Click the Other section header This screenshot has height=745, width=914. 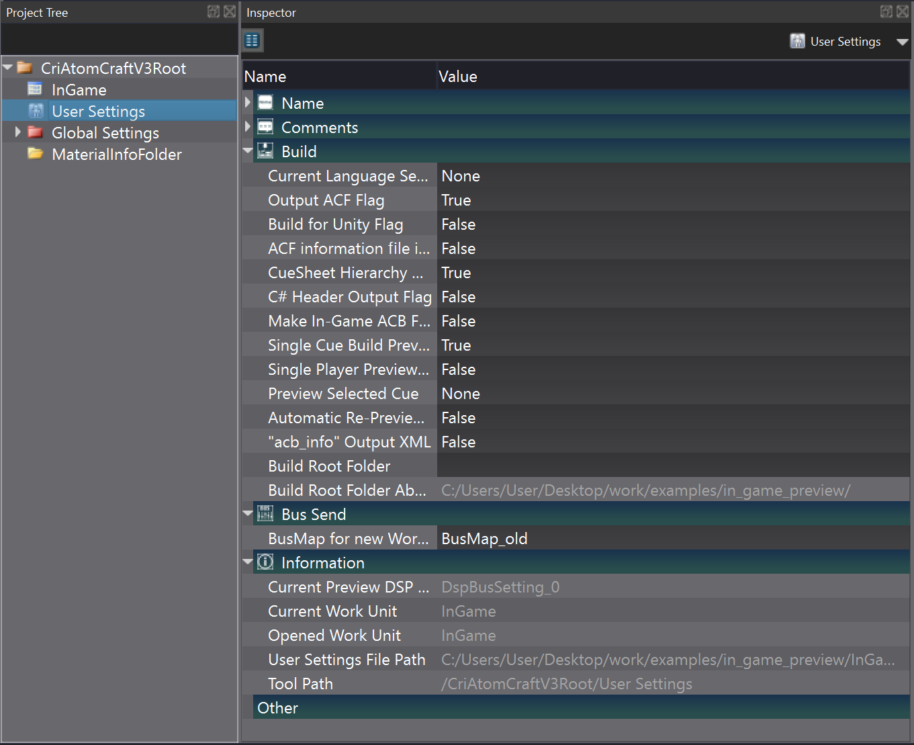pyautogui.click(x=582, y=707)
